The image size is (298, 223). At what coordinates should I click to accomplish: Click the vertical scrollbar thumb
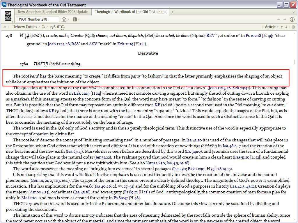click(295, 62)
